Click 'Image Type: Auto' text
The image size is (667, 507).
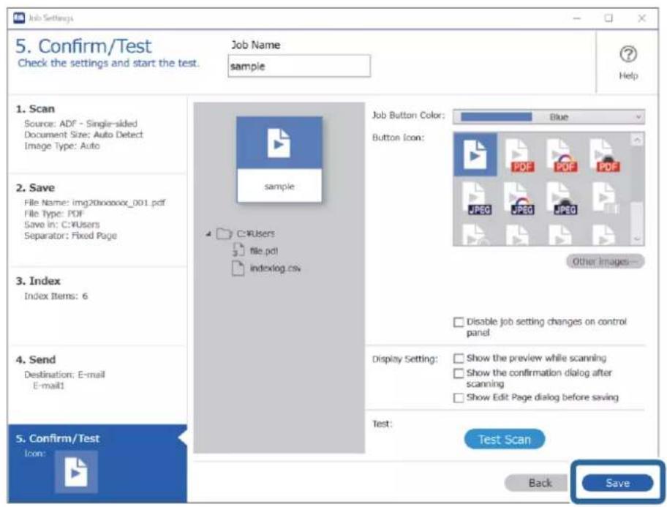61,146
